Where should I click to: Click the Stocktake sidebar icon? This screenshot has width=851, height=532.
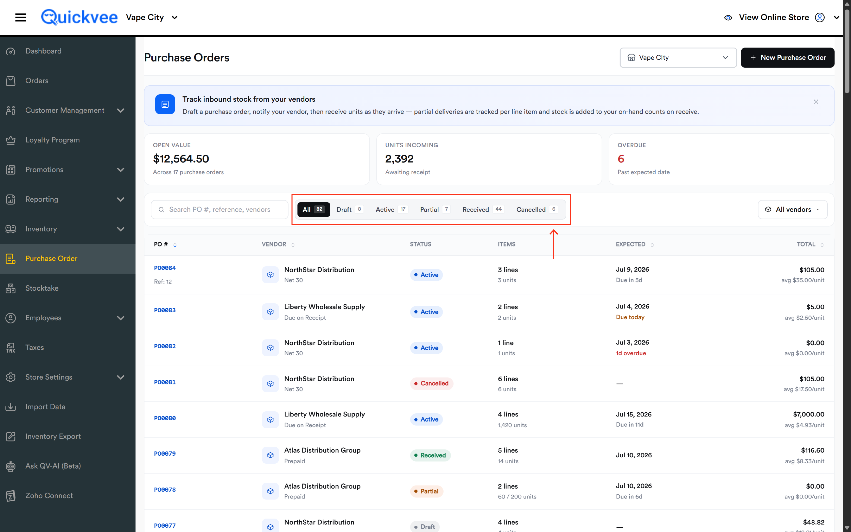pyautogui.click(x=11, y=288)
